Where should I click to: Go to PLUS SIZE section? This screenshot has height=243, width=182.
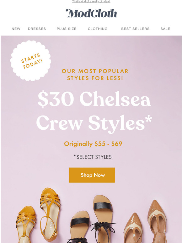[x=67, y=29]
